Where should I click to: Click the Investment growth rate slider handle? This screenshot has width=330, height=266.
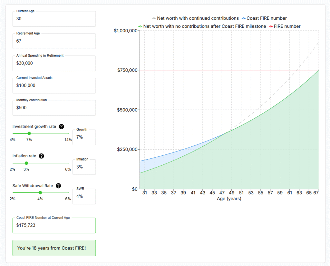tap(29, 133)
